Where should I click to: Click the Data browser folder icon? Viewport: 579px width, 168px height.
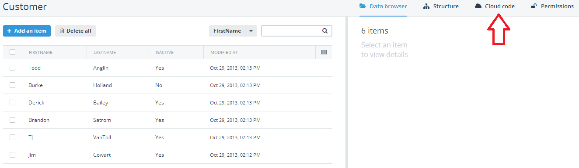tap(363, 6)
